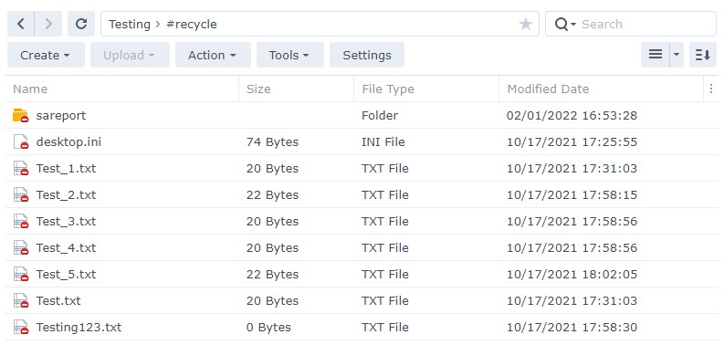Image resolution: width=724 pixels, height=345 pixels.
Task: Expand the view mode dropdown arrow
Action: click(x=677, y=55)
